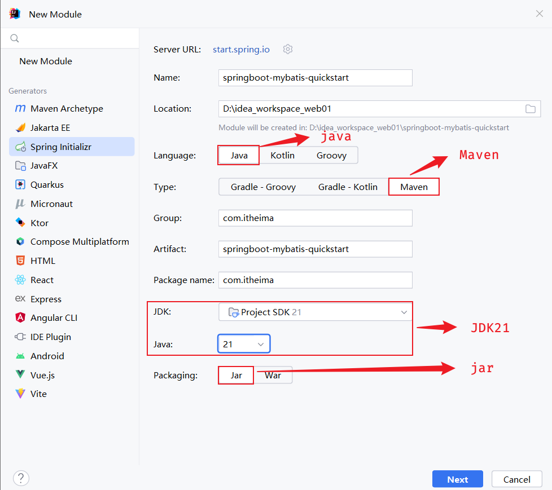The width and height of the screenshot is (552, 490).
Task: Choose the Micronaut generator icon
Action: click(20, 204)
